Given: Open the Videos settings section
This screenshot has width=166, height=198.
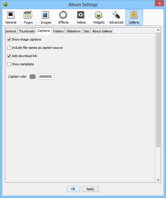Looking at the screenshot, I should pyautogui.click(x=81, y=17).
